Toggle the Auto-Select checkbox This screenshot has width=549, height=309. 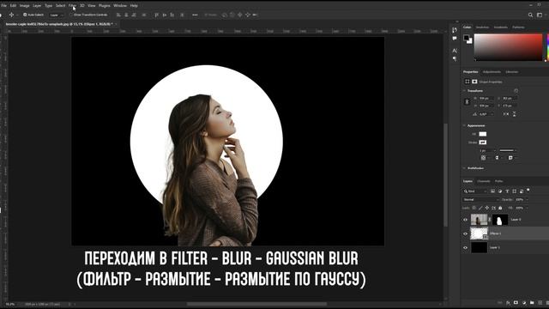(x=25, y=15)
